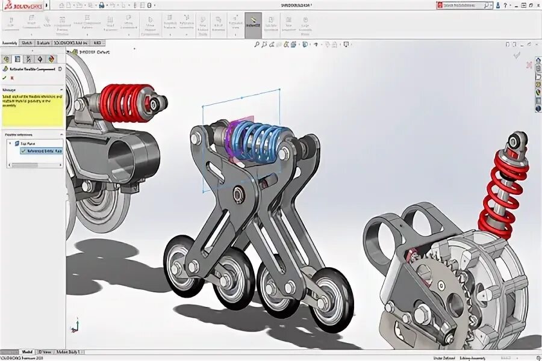Click the Insert Components ribbon button
Viewport: 542px width, 361px height.
tap(31, 22)
